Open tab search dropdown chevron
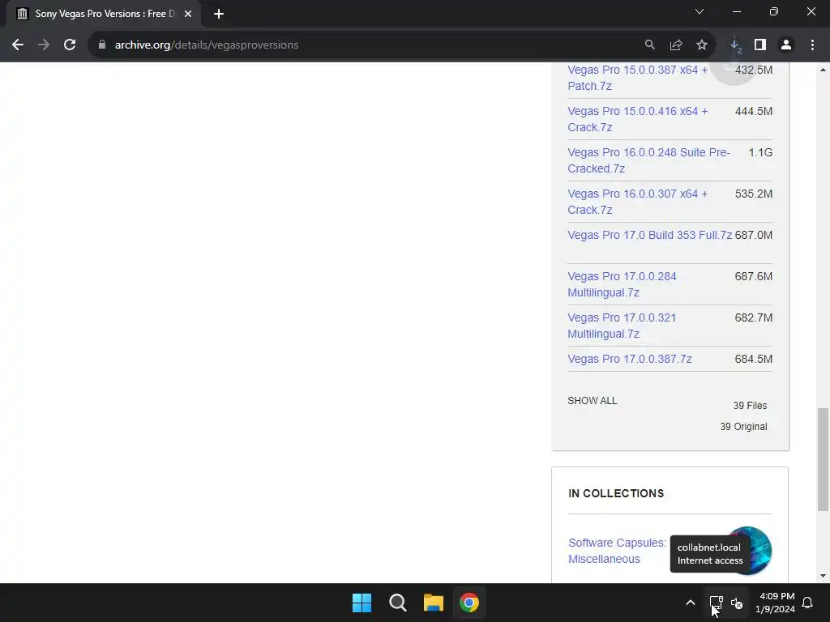830x622 pixels. point(700,11)
